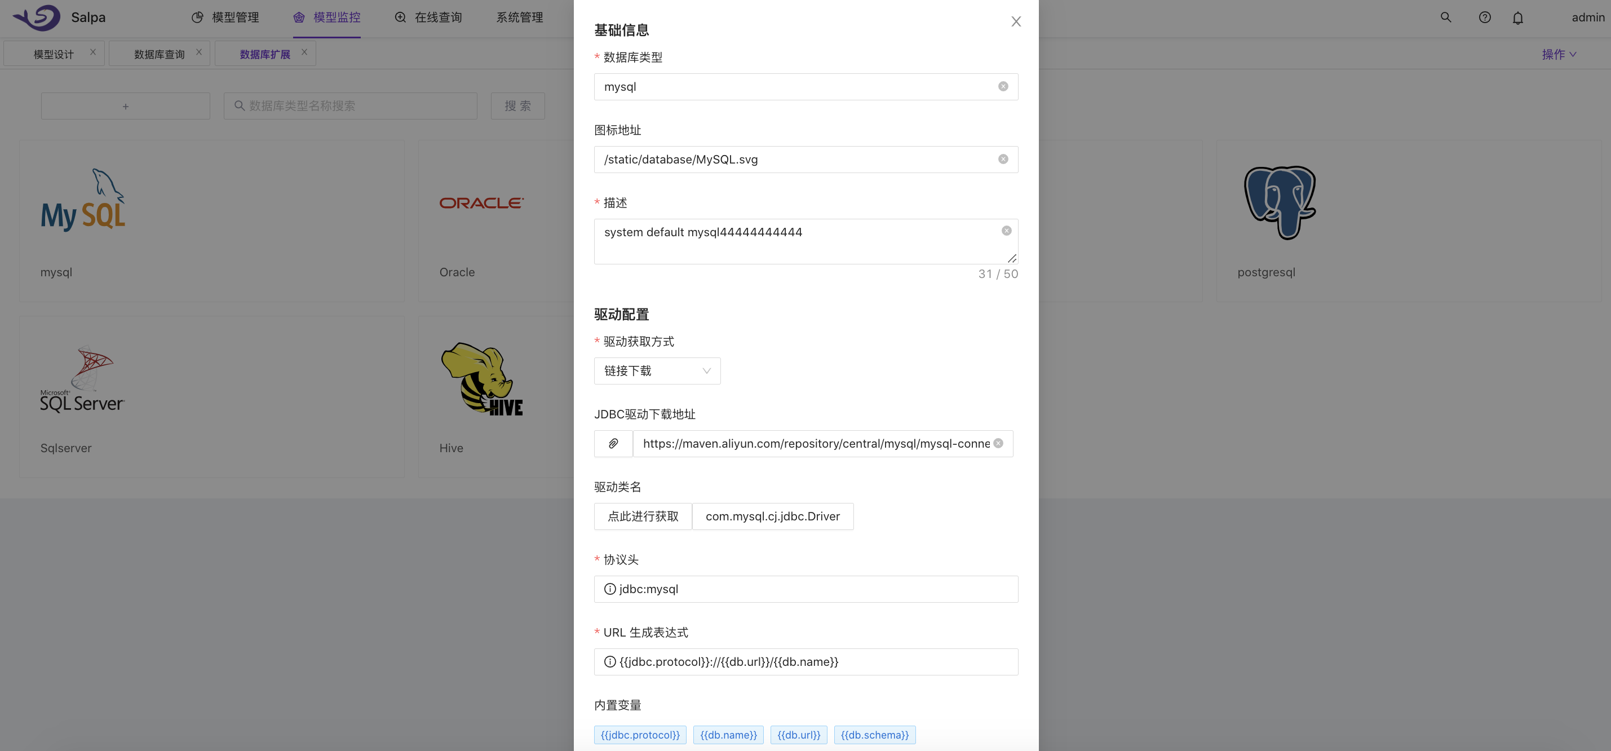Expand the 驱动获取方式 dropdown
Image resolution: width=1611 pixels, height=751 pixels.
tap(657, 371)
